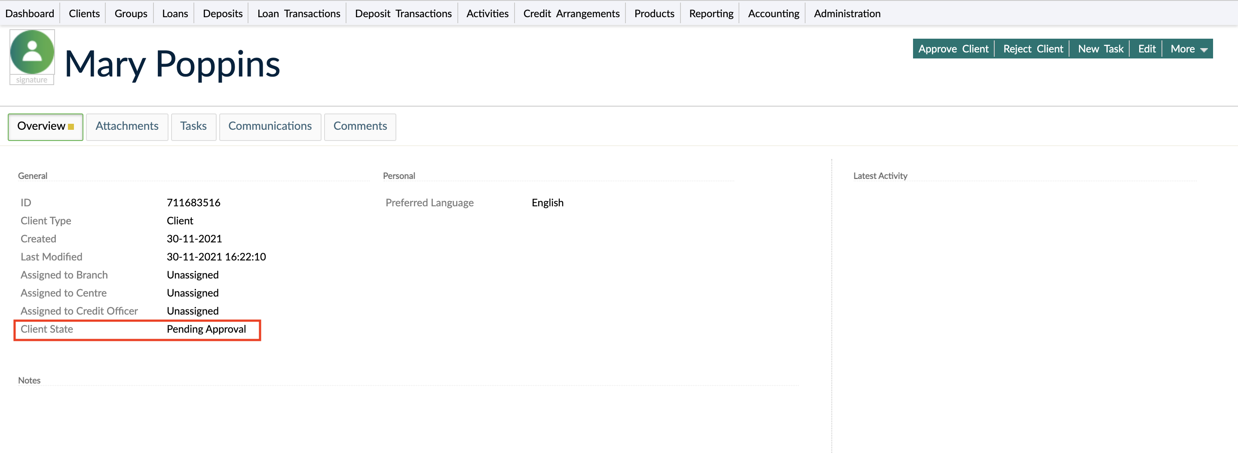The image size is (1238, 453).
Task: Open the Products menu
Action: tap(653, 13)
